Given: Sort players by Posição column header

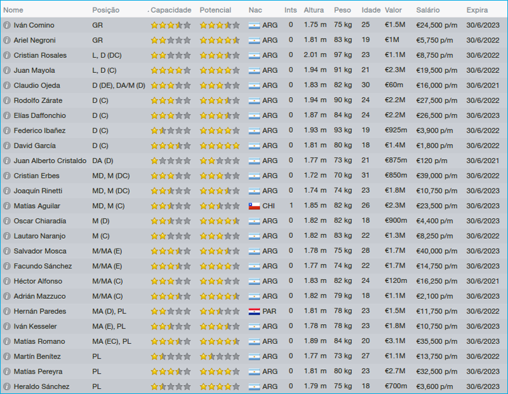Looking at the screenshot, I should click(x=105, y=11).
